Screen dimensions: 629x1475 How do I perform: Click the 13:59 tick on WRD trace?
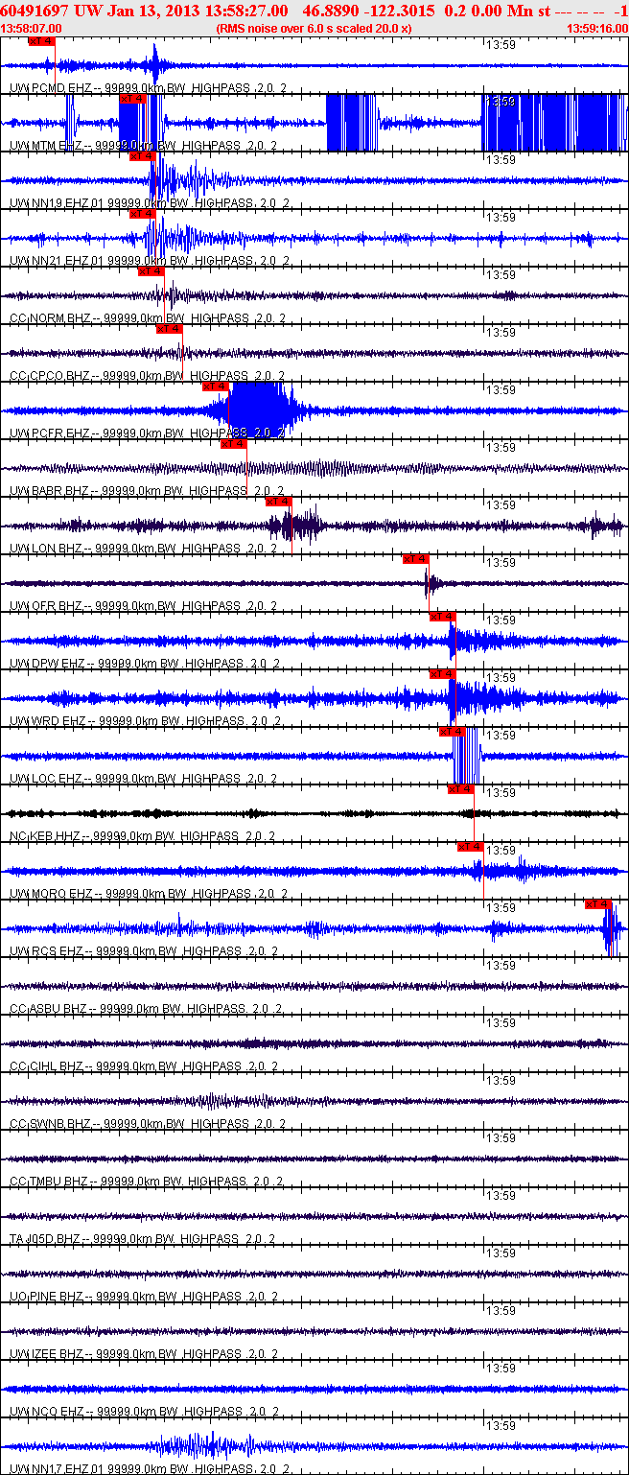coord(501,678)
